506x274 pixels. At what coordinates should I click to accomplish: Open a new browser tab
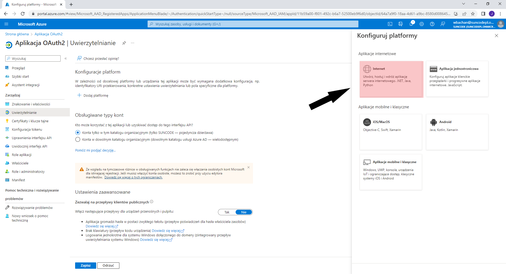point(71,4)
